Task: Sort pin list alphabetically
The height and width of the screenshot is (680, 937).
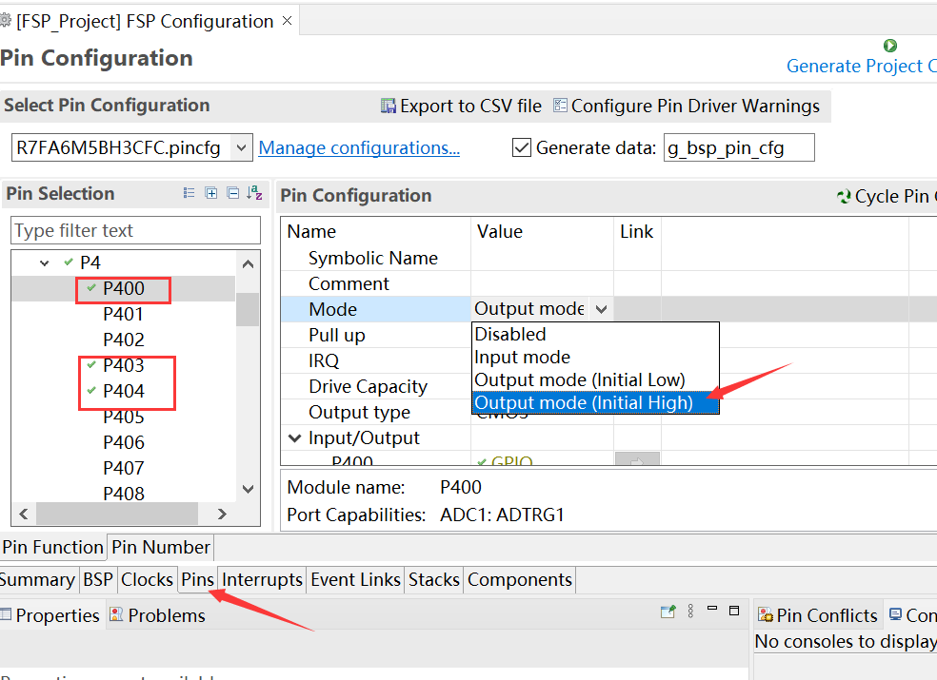Action: (254, 193)
